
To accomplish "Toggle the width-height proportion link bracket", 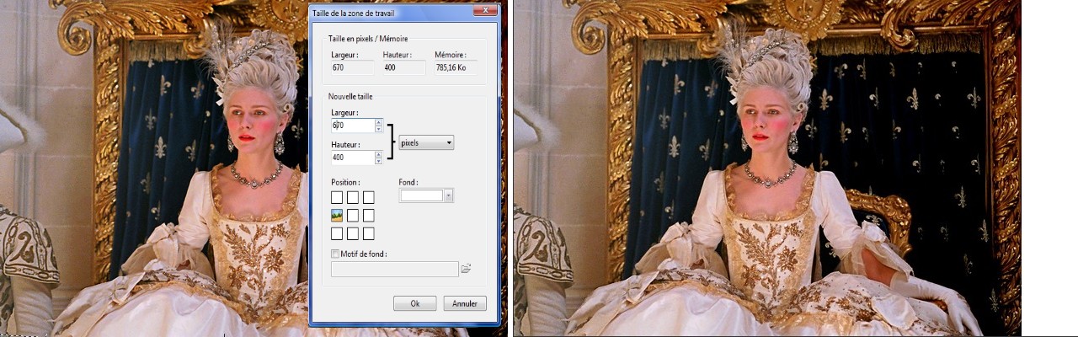I will point(391,141).
